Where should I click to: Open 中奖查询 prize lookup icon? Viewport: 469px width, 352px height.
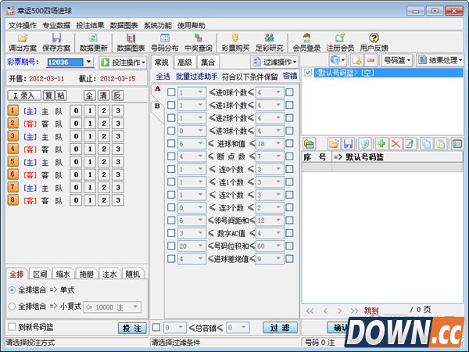(x=199, y=42)
